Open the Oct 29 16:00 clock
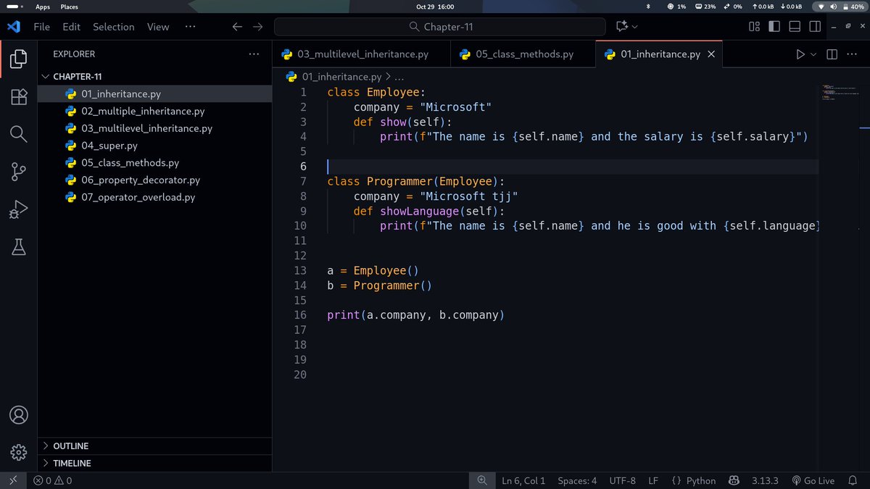Viewport: 870px width, 489px height. click(x=435, y=7)
